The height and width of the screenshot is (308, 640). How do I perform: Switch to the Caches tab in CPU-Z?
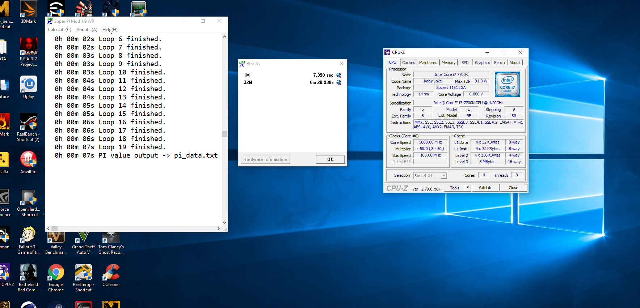coord(409,63)
